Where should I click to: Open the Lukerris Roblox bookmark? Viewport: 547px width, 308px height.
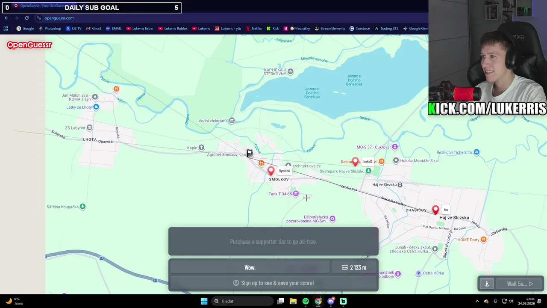173,29
